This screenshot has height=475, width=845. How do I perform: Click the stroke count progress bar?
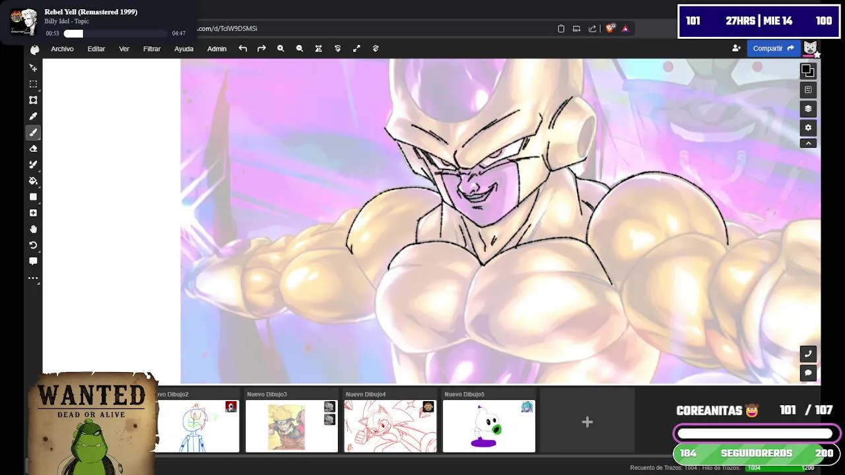click(x=782, y=468)
